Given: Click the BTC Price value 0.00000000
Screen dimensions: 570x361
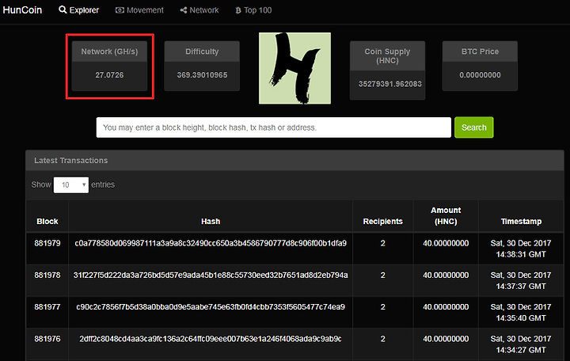Looking at the screenshot, I should [480, 75].
